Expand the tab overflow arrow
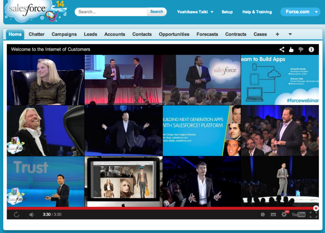The width and height of the screenshot is (325, 233). click(290, 35)
